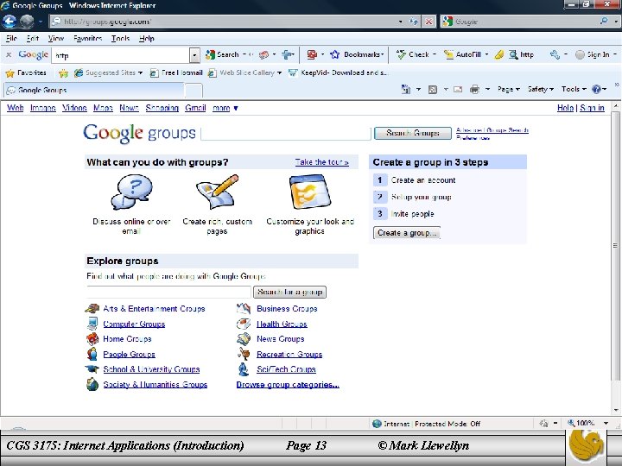Viewport: 622px width, 466px height.
Task: Click the AutoFill icon in Google toolbar
Action: [x=448, y=54]
